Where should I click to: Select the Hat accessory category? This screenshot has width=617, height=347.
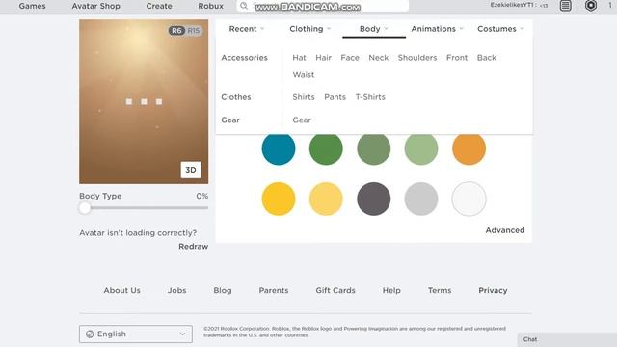299,58
